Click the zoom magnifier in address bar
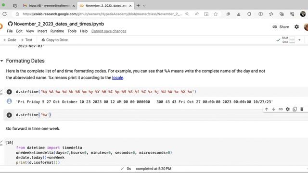Screen dimensions: 308x173 coord(187,14)
